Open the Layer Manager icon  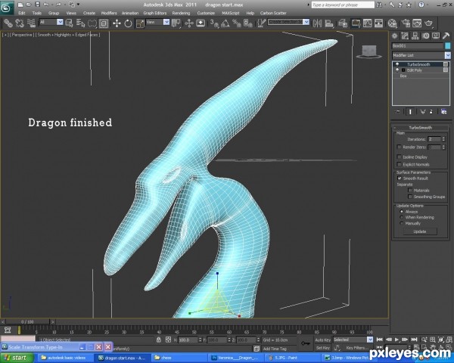coord(343,23)
